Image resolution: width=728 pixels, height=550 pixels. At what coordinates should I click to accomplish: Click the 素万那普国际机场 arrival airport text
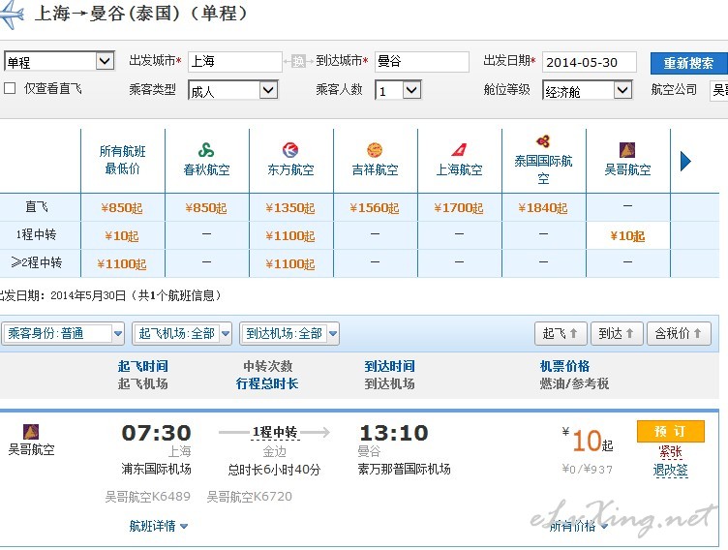click(404, 470)
